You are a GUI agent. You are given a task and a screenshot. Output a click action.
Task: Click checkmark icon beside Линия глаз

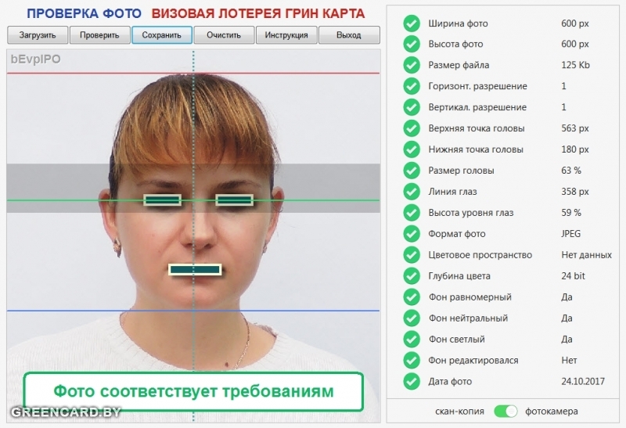click(x=412, y=192)
